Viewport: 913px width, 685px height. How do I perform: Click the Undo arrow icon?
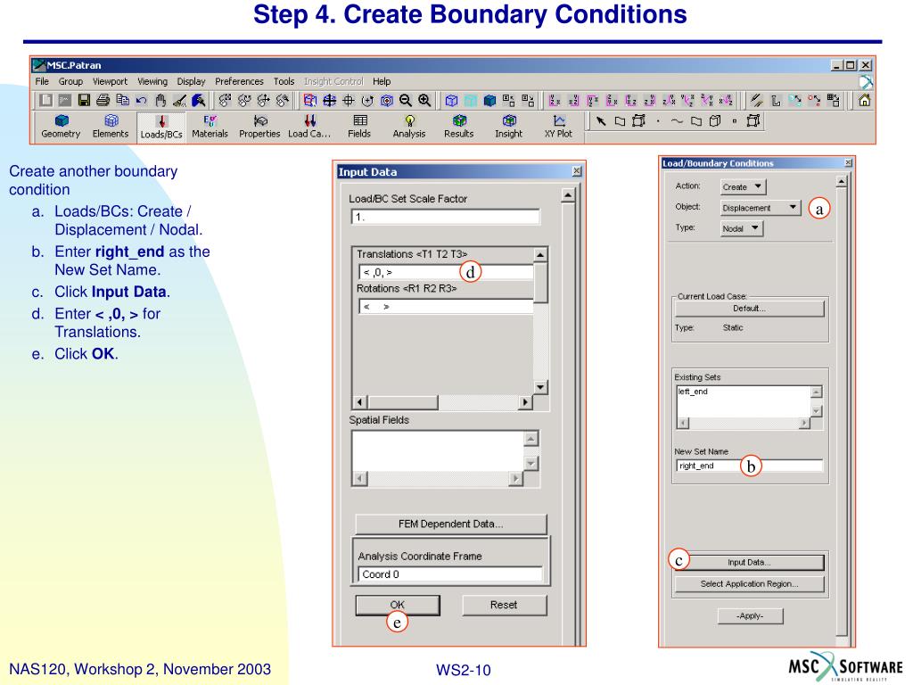(x=142, y=101)
